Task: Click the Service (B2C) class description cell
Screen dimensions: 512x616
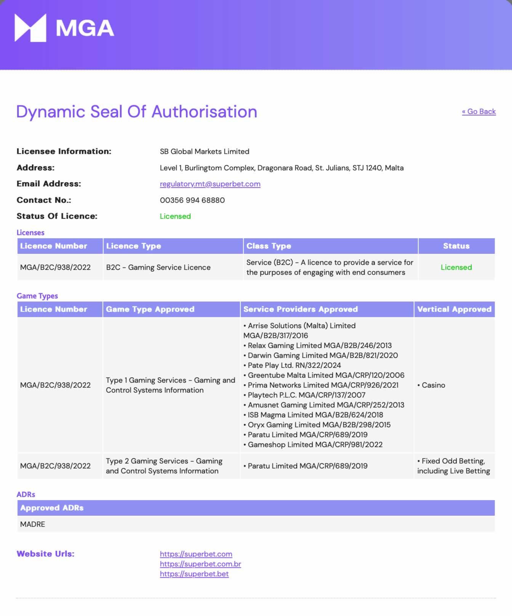Action: click(330, 267)
